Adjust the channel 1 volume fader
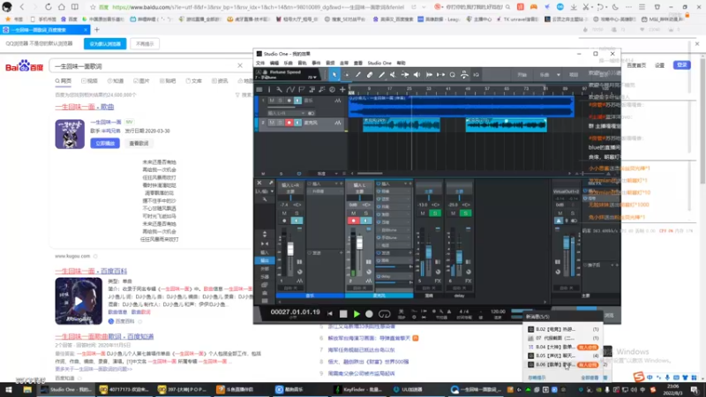This screenshot has height=397, width=706. pos(290,249)
